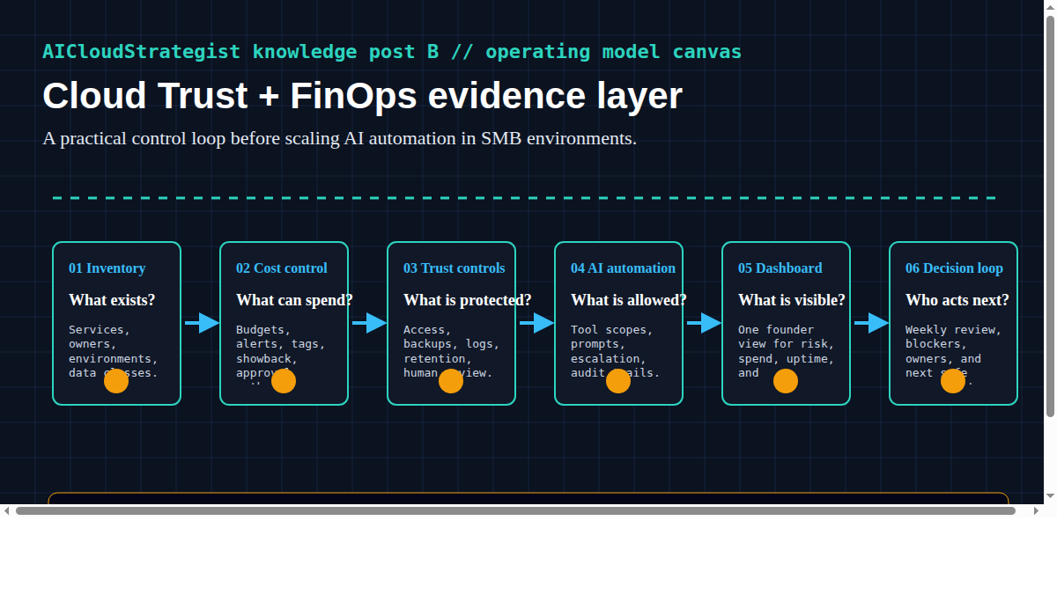Click the 'Tool scopes, prompts, escalation' description text

[616, 351]
